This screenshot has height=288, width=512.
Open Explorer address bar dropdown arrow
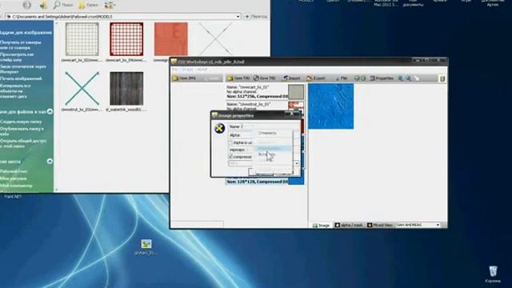click(x=238, y=16)
